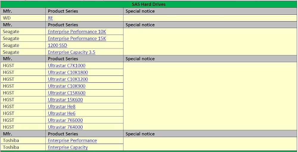Select Seagate cell in the 1200 SSD row

pyautogui.click(x=23, y=45)
